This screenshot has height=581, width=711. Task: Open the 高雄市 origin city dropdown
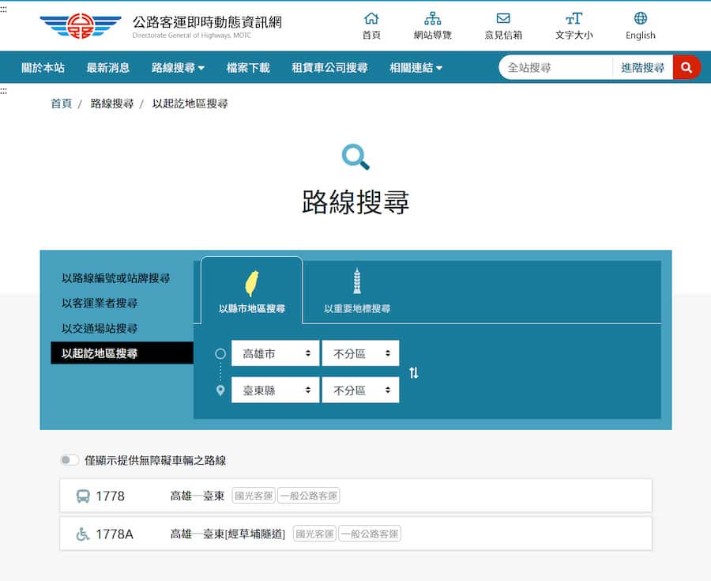coord(275,353)
